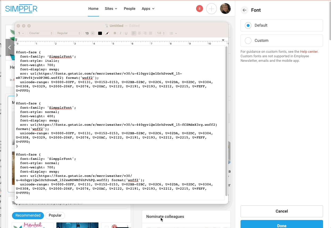The height and width of the screenshot is (228, 331).
Task: Open your profile avatar menu
Action: click(225, 9)
